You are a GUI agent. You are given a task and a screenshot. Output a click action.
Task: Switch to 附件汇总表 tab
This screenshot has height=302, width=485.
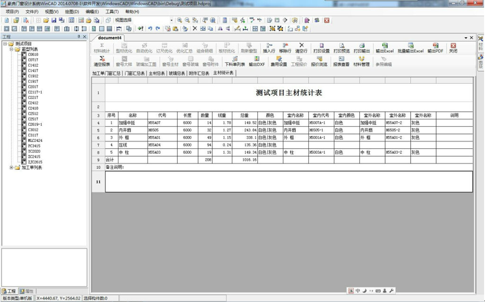[199, 74]
